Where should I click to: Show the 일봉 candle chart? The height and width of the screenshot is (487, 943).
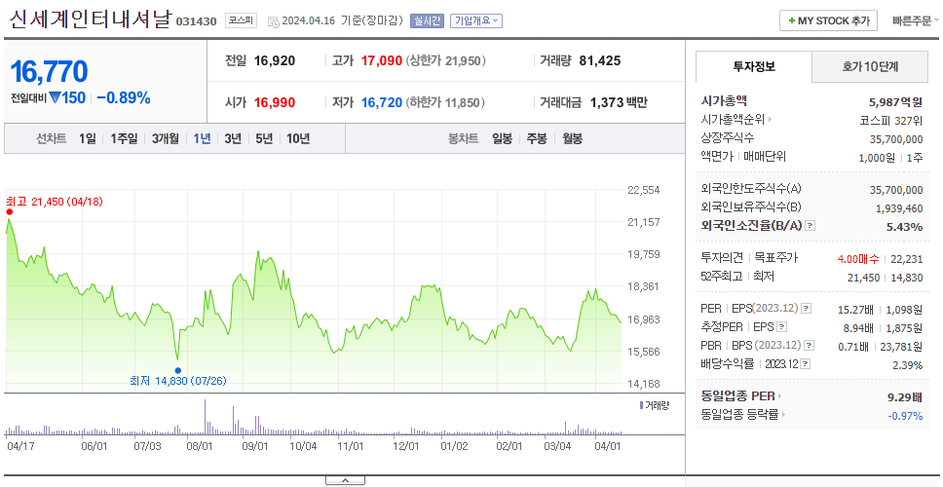[502, 139]
